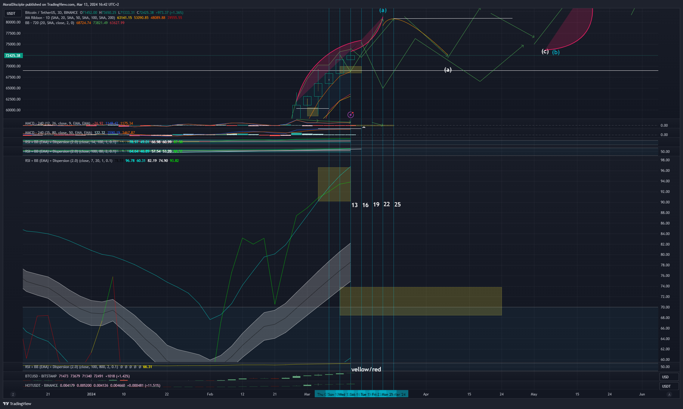Viewport: 683px width, 409px height.
Task: Click the Bitcoin / TetherUS, 3D, BINANCE title
Action: [x=51, y=13]
